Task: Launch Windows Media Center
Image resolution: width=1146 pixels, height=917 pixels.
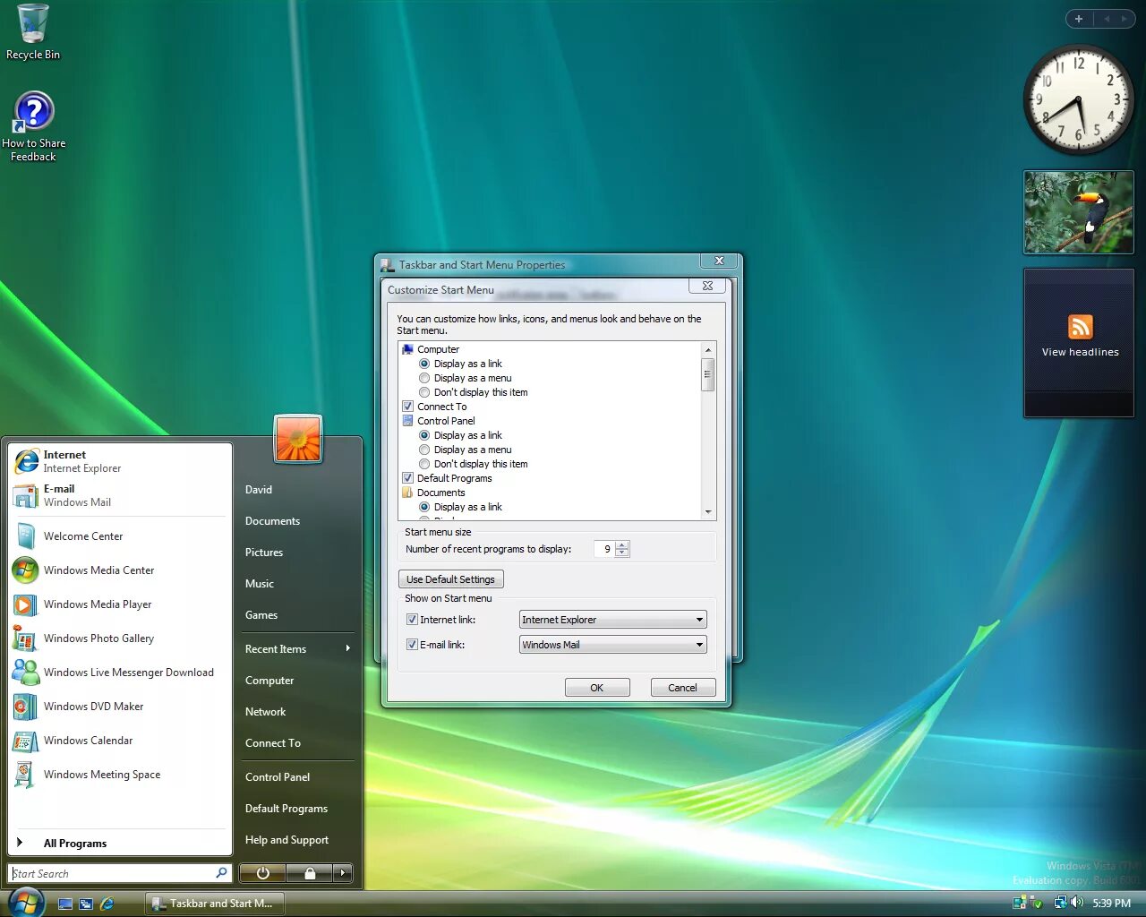Action: point(119,570)
